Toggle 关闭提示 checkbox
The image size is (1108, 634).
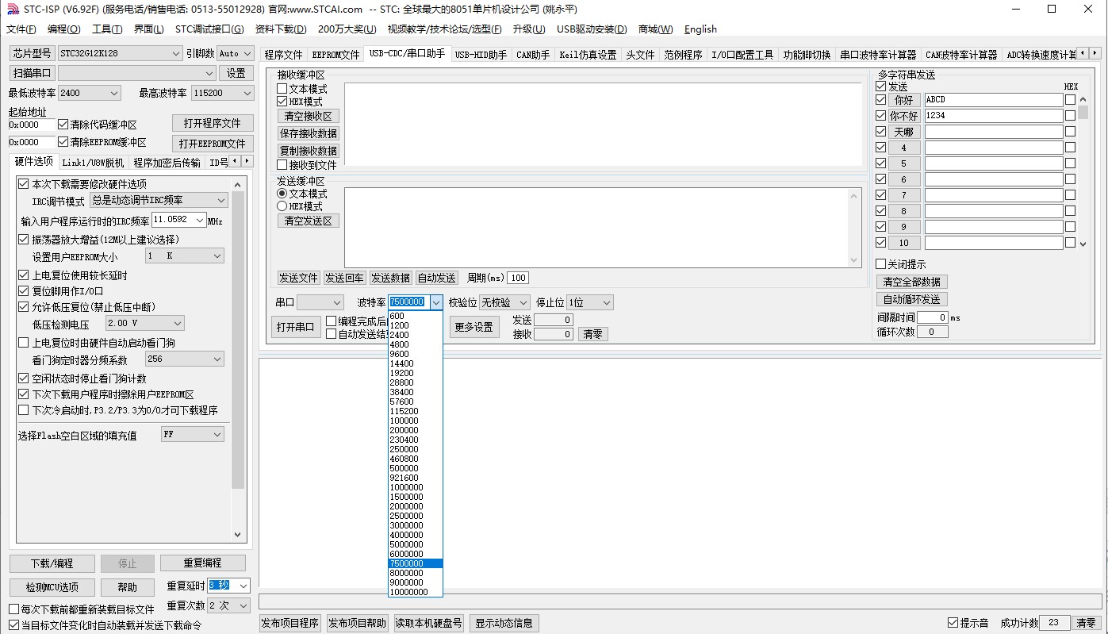(x=880, y=264)
